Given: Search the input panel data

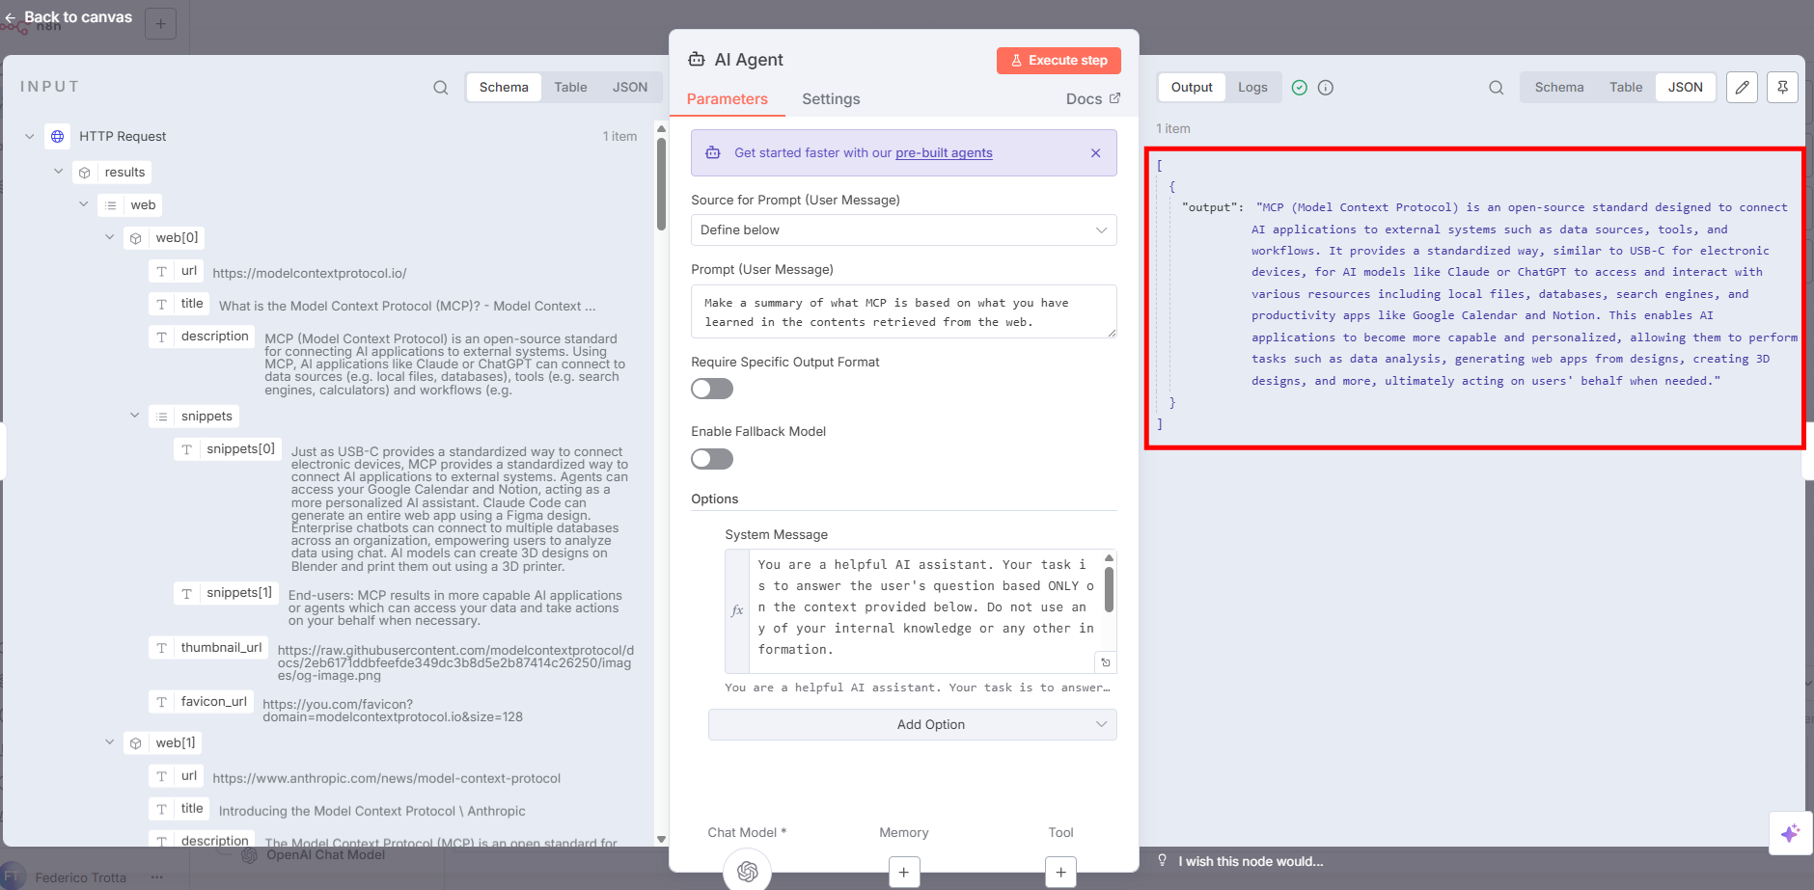Looking at the screenshot, I should click(440, 88).
